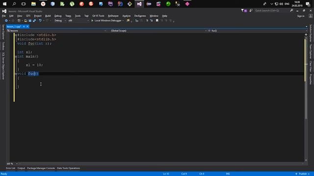
Task: Open the Output tab
Action: pyautogui.click(x=21, y=168)
